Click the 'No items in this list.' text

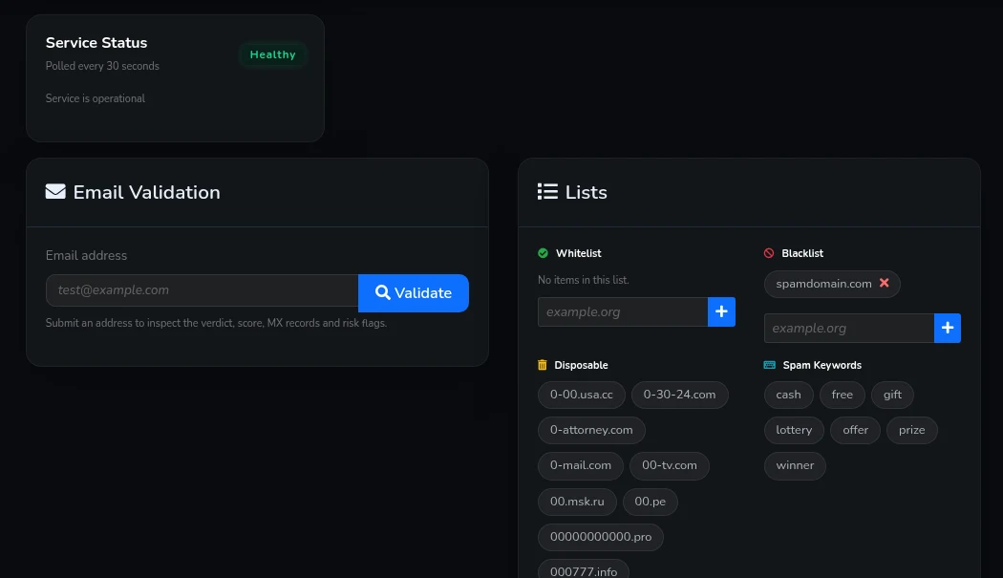click(584, 280)
